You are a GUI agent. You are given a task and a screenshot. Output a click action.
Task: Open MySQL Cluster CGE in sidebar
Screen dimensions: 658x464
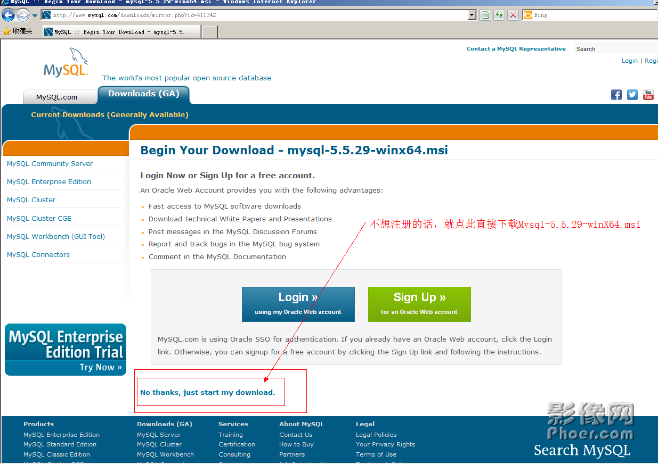tap(39, 218)
